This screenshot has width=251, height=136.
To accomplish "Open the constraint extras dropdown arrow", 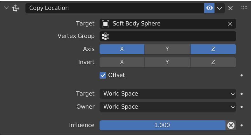I will coord(220,8).
